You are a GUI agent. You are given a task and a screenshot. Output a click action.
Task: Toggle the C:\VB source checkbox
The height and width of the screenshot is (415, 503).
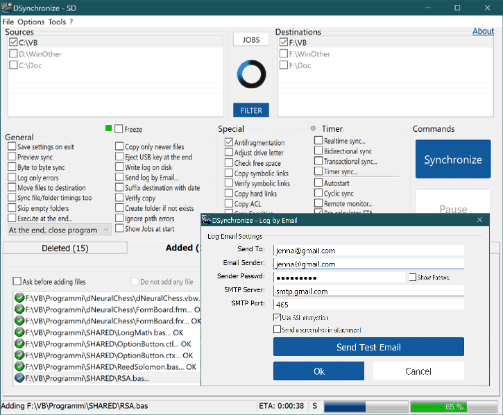click(x=13, y=42)
